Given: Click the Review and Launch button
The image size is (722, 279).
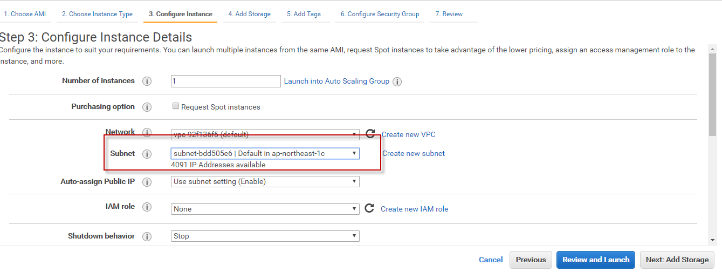Looking at the screenshot, I should point(595,260).
